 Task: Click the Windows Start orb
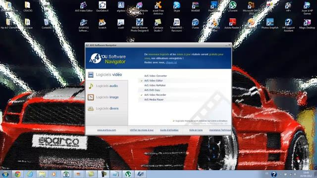(x=5, y=174)
